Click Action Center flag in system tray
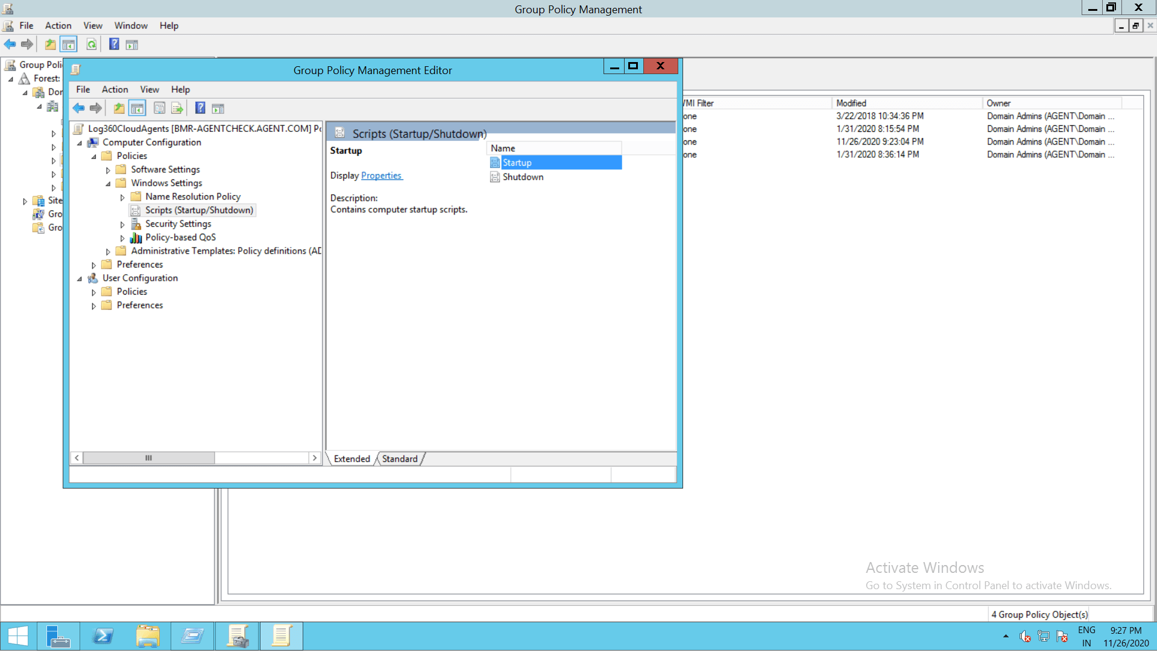The height and width of the screenshot is (653, 1157). pos(1062,637)
